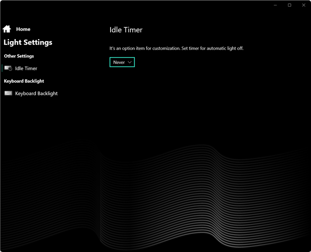Click the Light Settings heading
The image size is (311, 252).
pyautogui.click(x=28, y=42)
